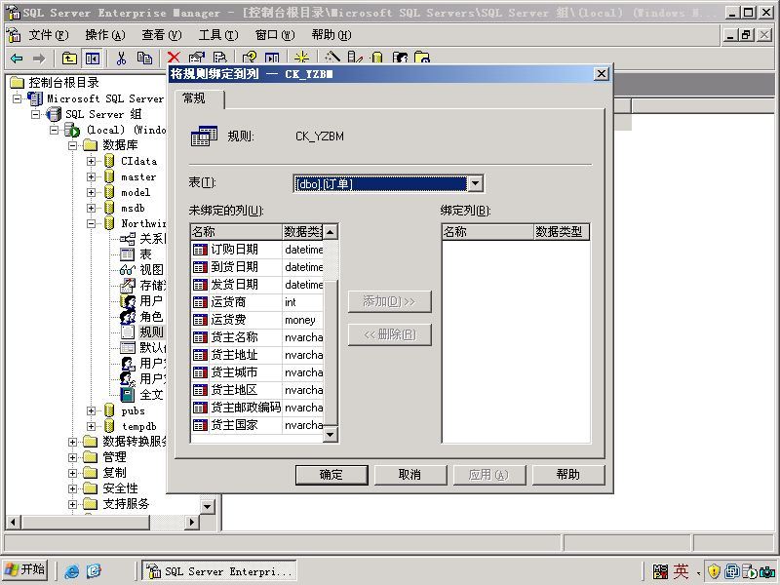The height and width of the screenshot is (585, 780).
Task: Toggle the show/hide console tree icon
Action: pos(92,58)
